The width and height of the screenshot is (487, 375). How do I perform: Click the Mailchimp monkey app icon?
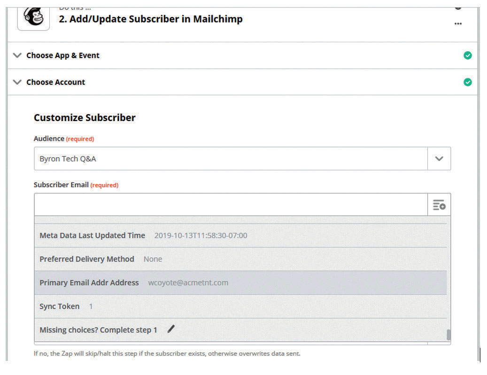click(x=33, y=17)
